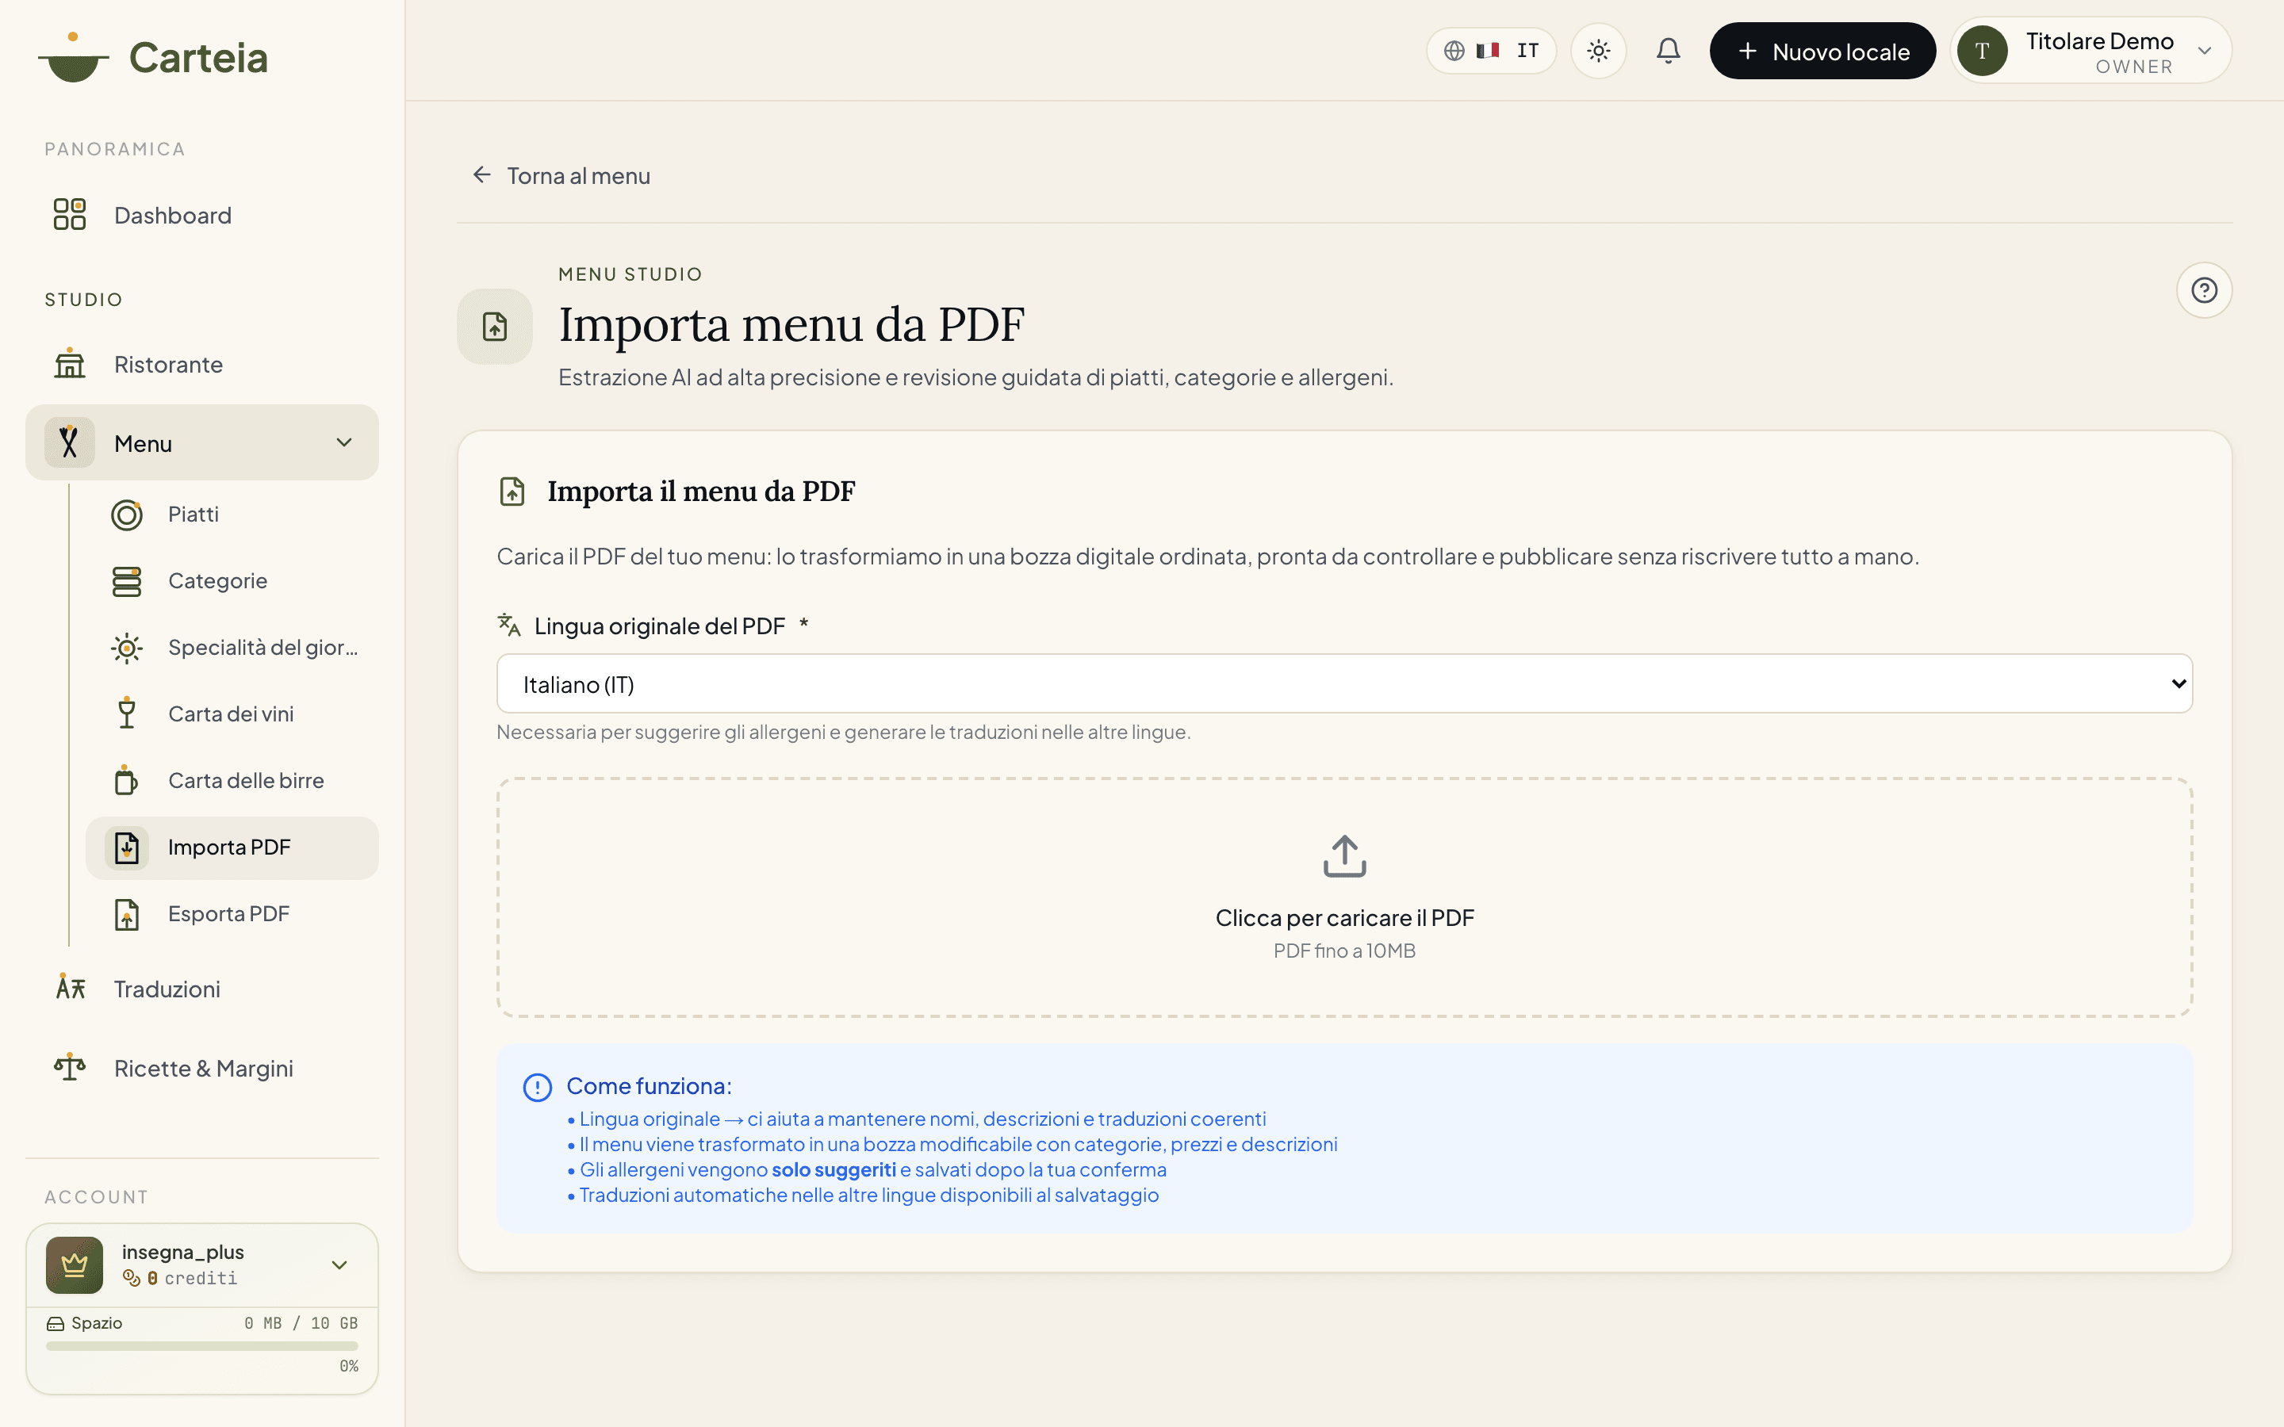Click the Esporta PDF file icon
Image resolution: width=2284 pixels, height=1427 pixels.
click(x=126, y=913)
